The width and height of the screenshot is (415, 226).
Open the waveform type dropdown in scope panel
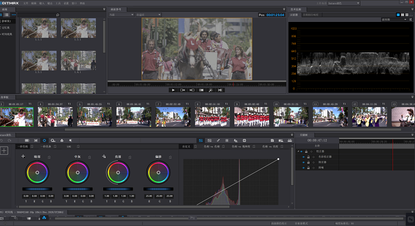tap(394, 20)
